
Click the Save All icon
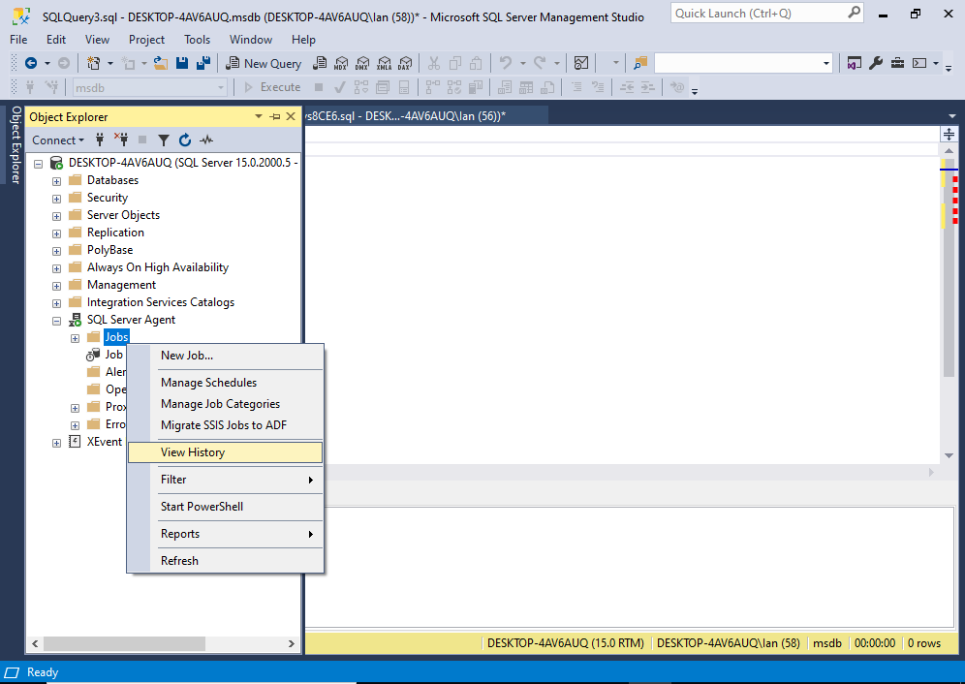point(203,63)
